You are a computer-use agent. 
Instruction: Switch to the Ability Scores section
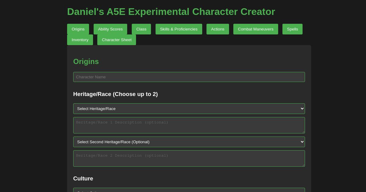(110, 29)
